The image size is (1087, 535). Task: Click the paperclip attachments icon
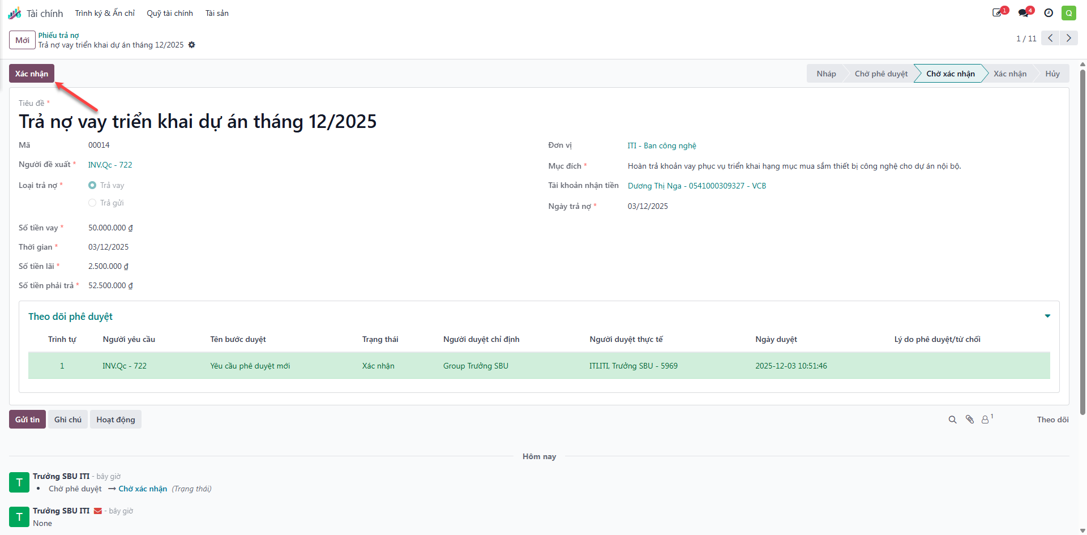970,420
